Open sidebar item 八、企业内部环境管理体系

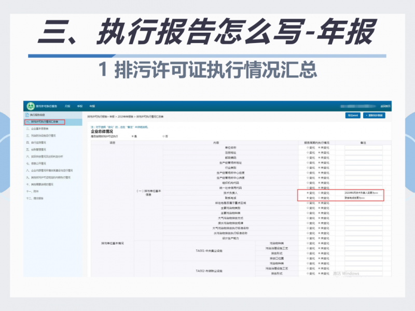pyautogui.click(x=49, y=171)
